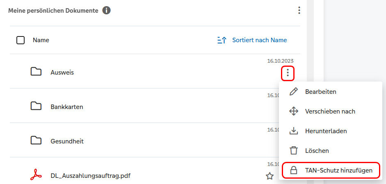Toggle the favorite star for DL_Auszahlungsauftrag.pdf
This screenshot has height=184, width=386.
click(x=270, y=176)
